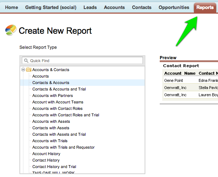Select the Accounts report type
Viewport: 218px width, 177px height.
(40, 76)
